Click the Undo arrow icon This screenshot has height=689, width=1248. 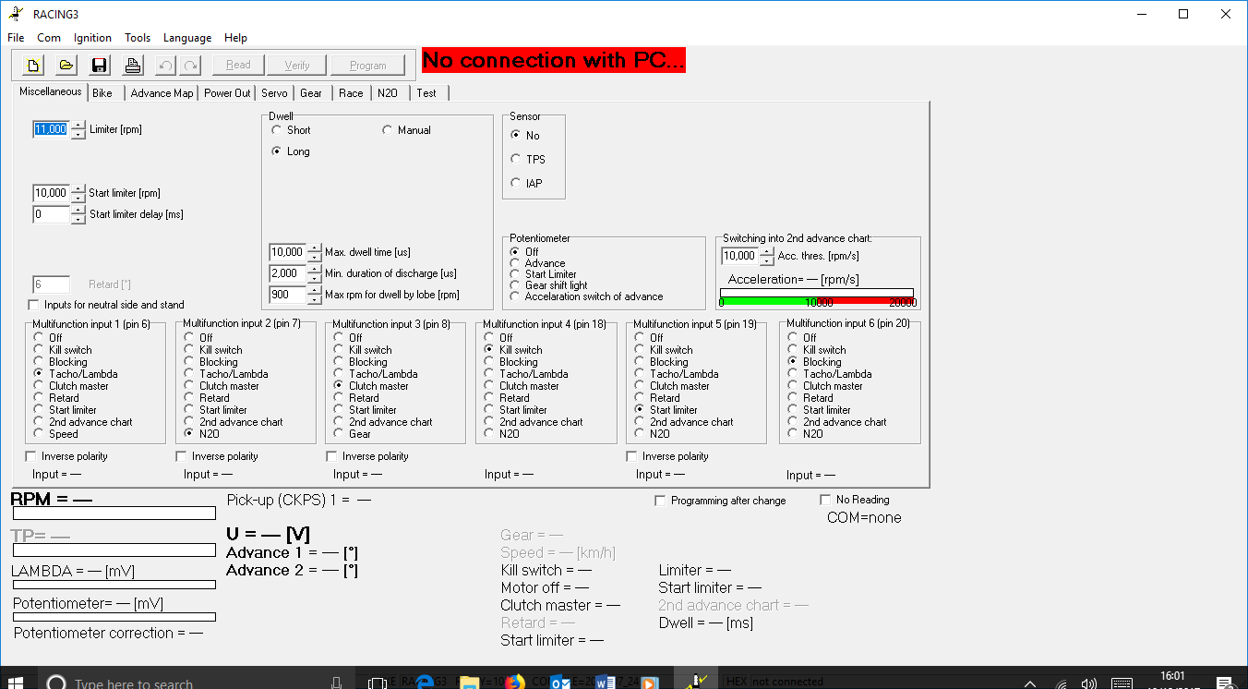tap(165, 66)
